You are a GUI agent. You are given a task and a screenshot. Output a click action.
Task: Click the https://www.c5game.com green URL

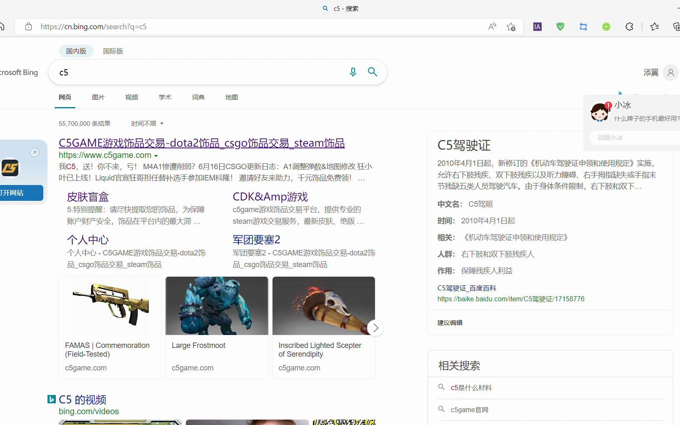click(105, 155)
